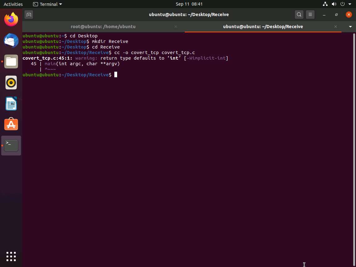
Task: Open the Files manager in the dock
Action: [11, 61]
